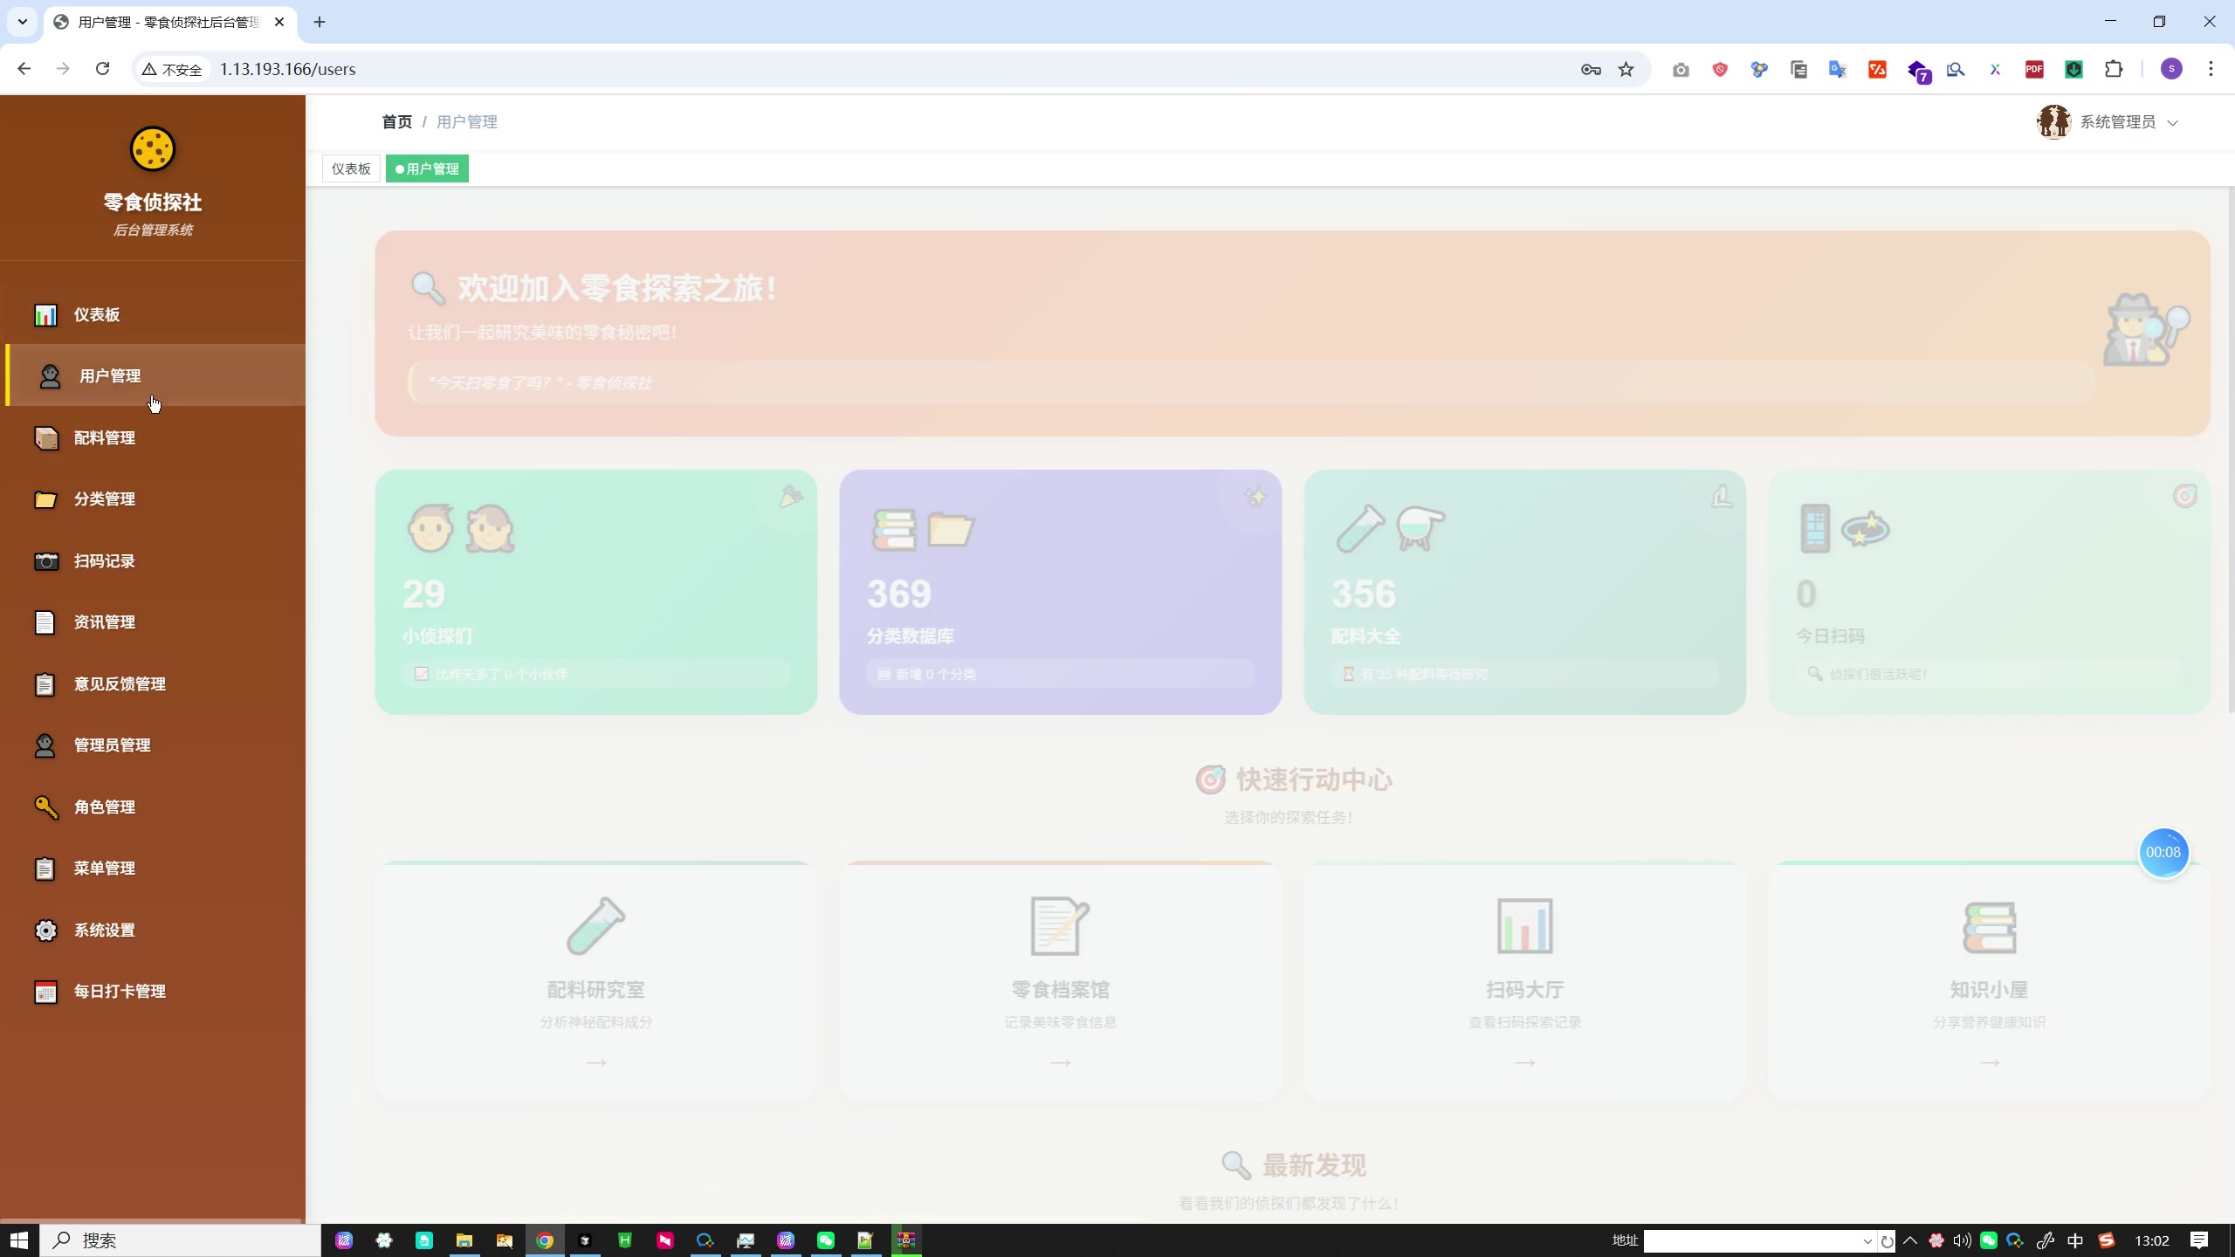Click the cookie logo above 零食侦探社

click(x=152, y=149)
